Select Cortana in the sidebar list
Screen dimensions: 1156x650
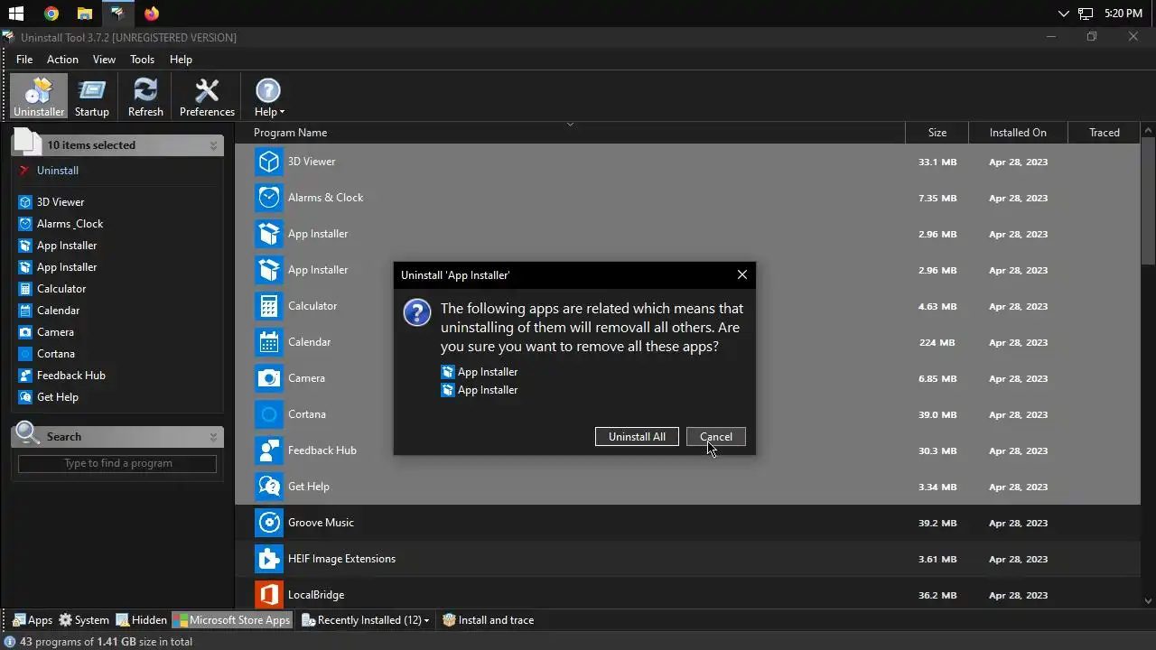[x=56, y=354]
